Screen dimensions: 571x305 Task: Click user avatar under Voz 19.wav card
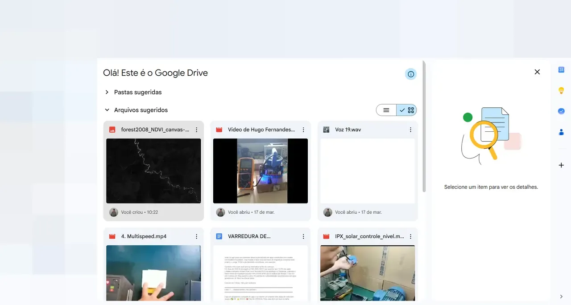[328, 212]
